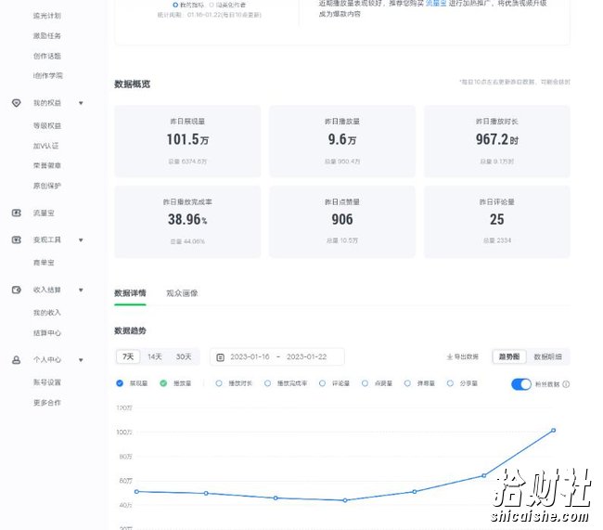Select the 数据指标 radio option

[175, 5]
